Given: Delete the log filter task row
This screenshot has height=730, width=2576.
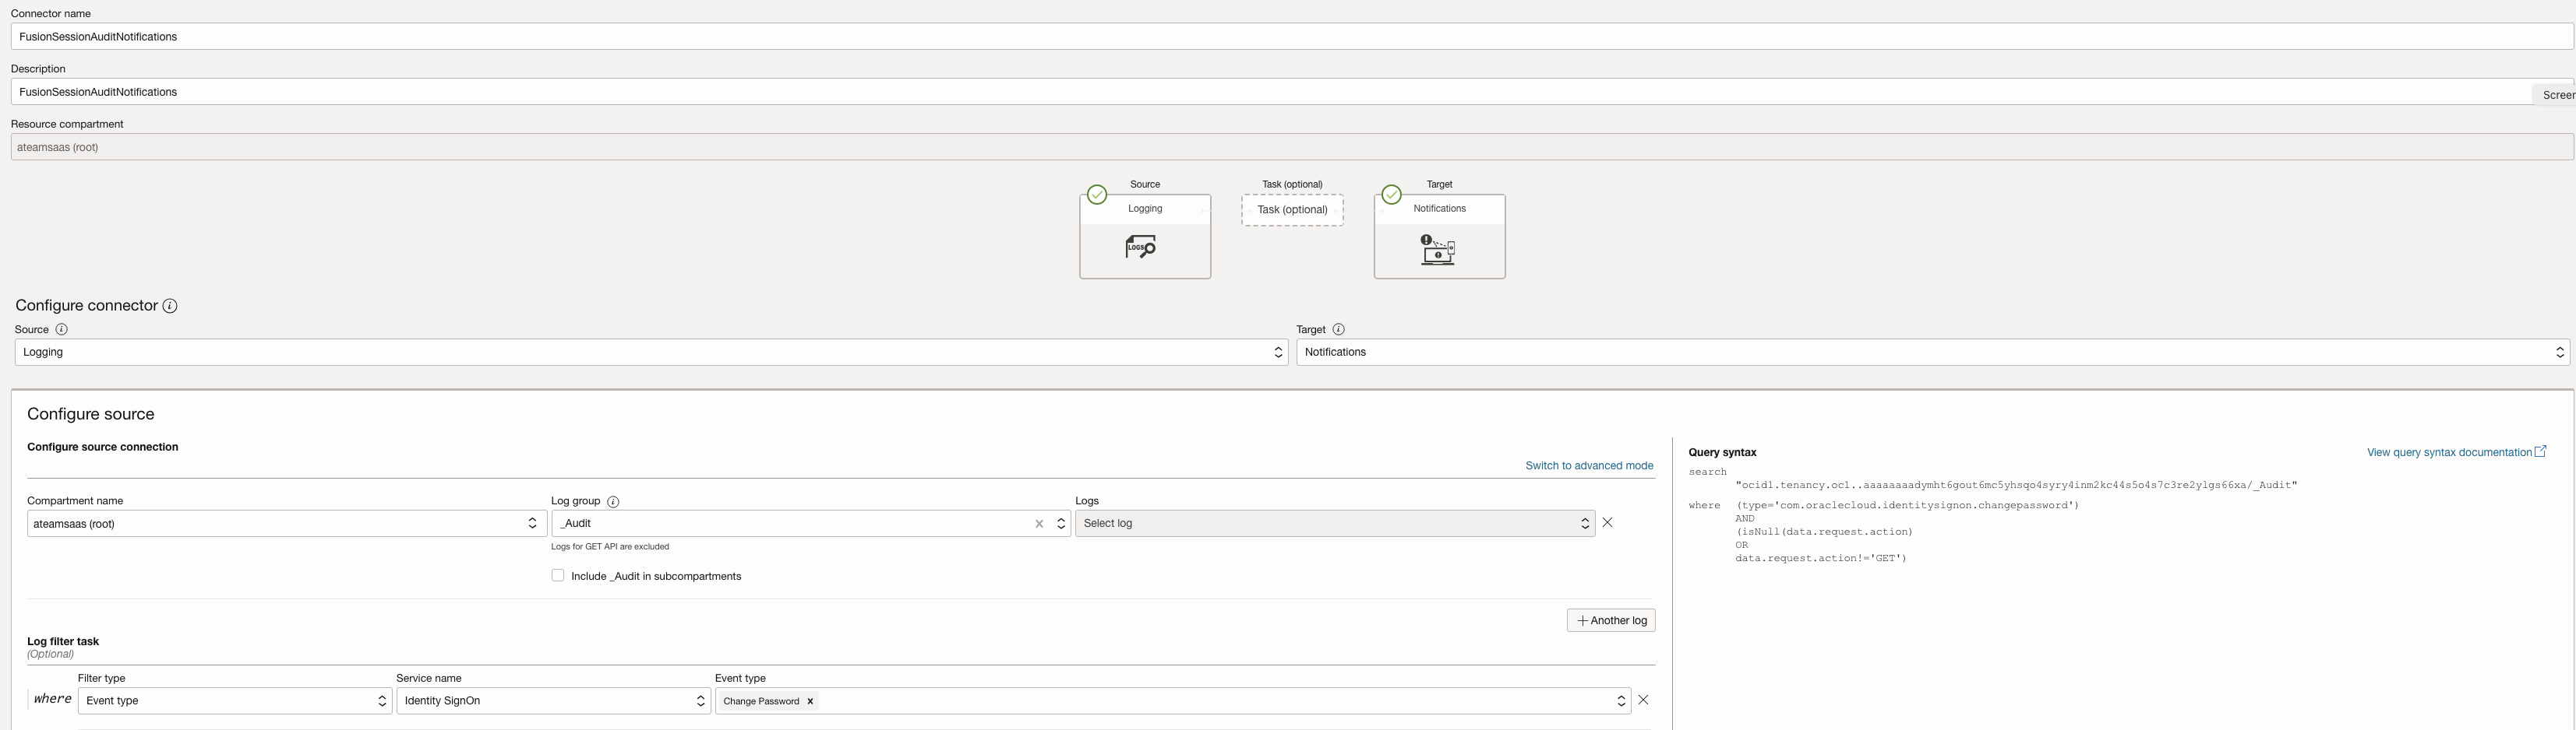Looking at the screenshot, I should pyautogui.click(x=1642, y=701).
